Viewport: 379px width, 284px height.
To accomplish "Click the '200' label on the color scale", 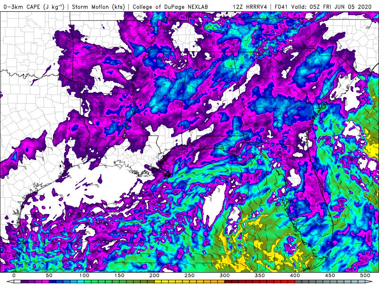I will pos(154,275).
